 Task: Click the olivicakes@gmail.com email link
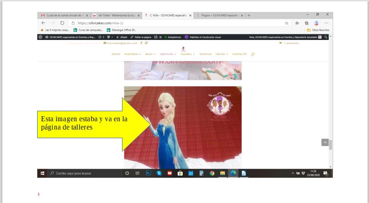(x=120, y=43)
